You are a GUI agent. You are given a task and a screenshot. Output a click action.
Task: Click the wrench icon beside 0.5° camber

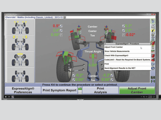tap(61, 26)
